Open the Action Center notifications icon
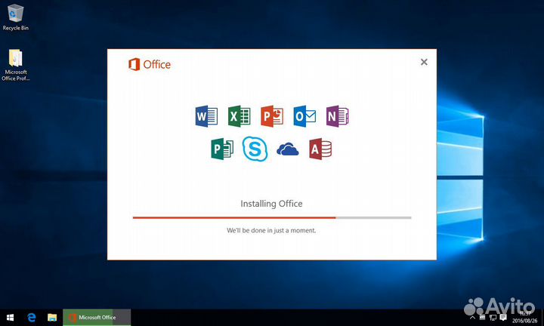544x326 pixels. (503, 318)
